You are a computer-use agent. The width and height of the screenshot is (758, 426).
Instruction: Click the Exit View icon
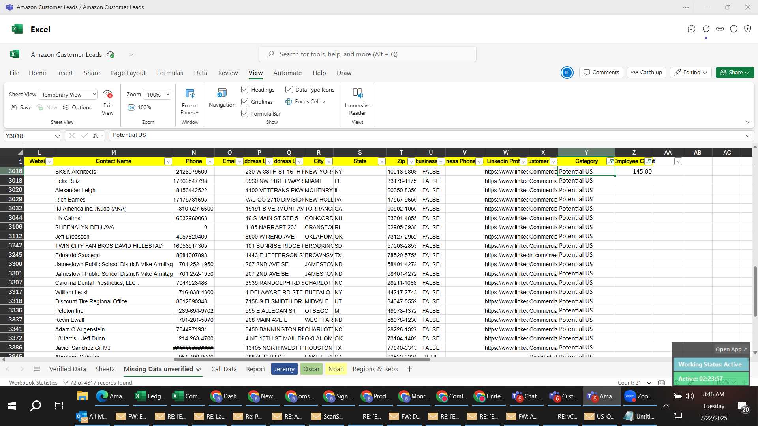107,94
